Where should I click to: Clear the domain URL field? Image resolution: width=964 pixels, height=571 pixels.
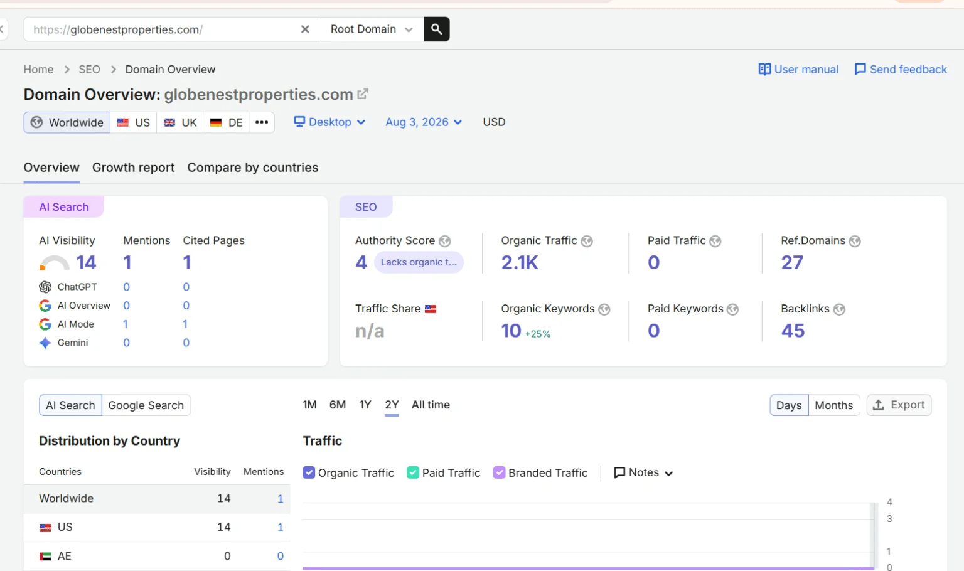305,29
